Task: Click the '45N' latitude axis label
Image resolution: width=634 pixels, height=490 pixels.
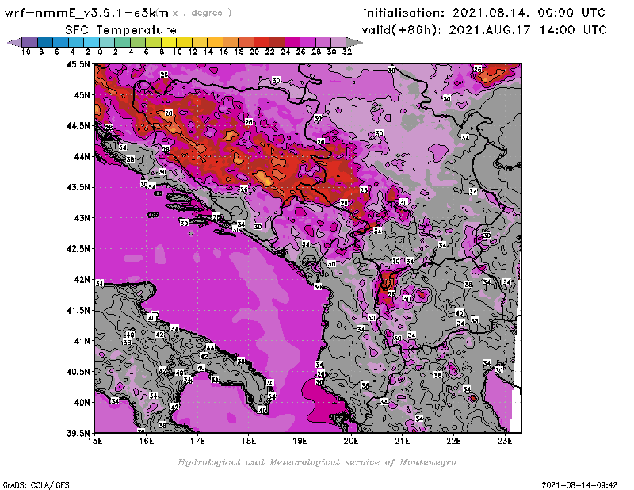Action: (82, 95)
